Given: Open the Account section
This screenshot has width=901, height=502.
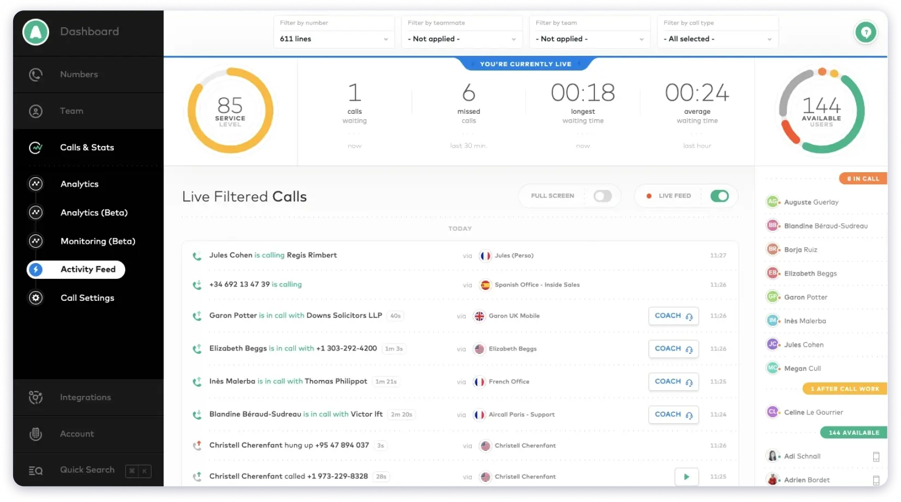Looking at the screenshot, I should 77,434.
